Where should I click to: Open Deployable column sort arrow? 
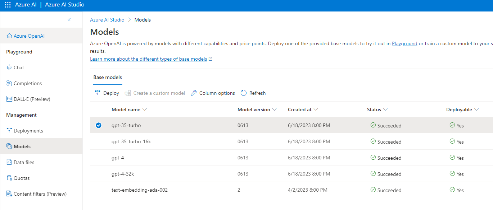476,109
